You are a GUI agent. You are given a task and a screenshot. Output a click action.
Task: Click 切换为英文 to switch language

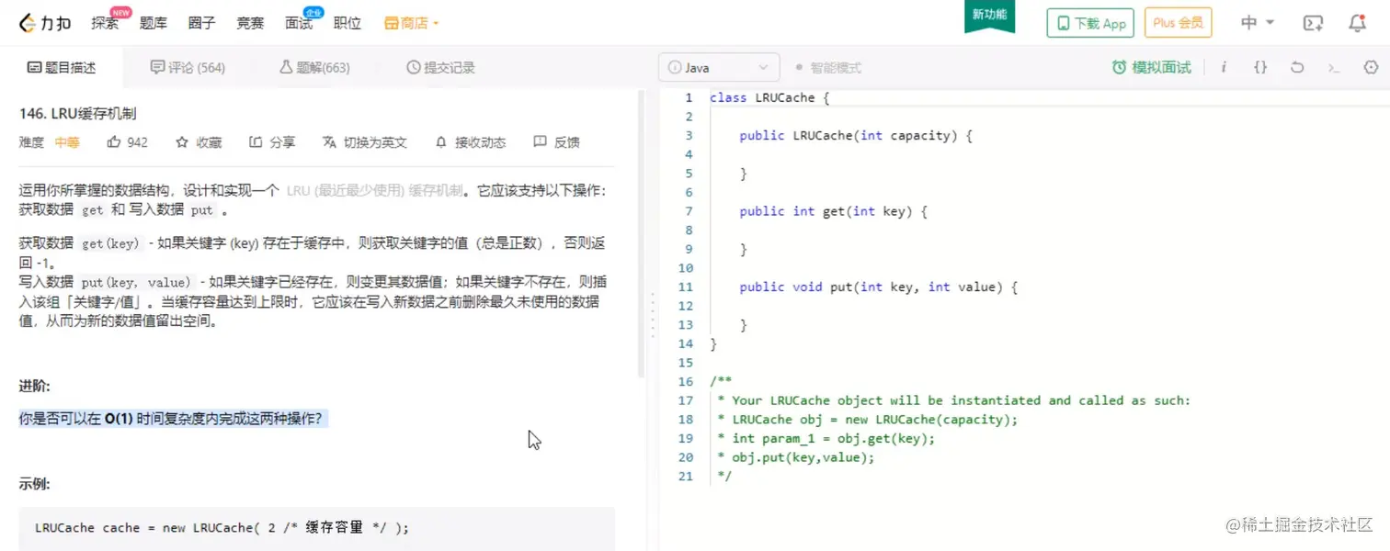point(365,142)
